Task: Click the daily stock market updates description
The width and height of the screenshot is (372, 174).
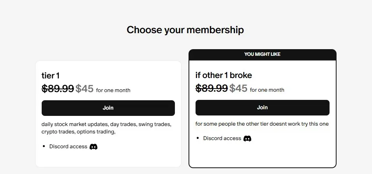Action: (106, 128)
